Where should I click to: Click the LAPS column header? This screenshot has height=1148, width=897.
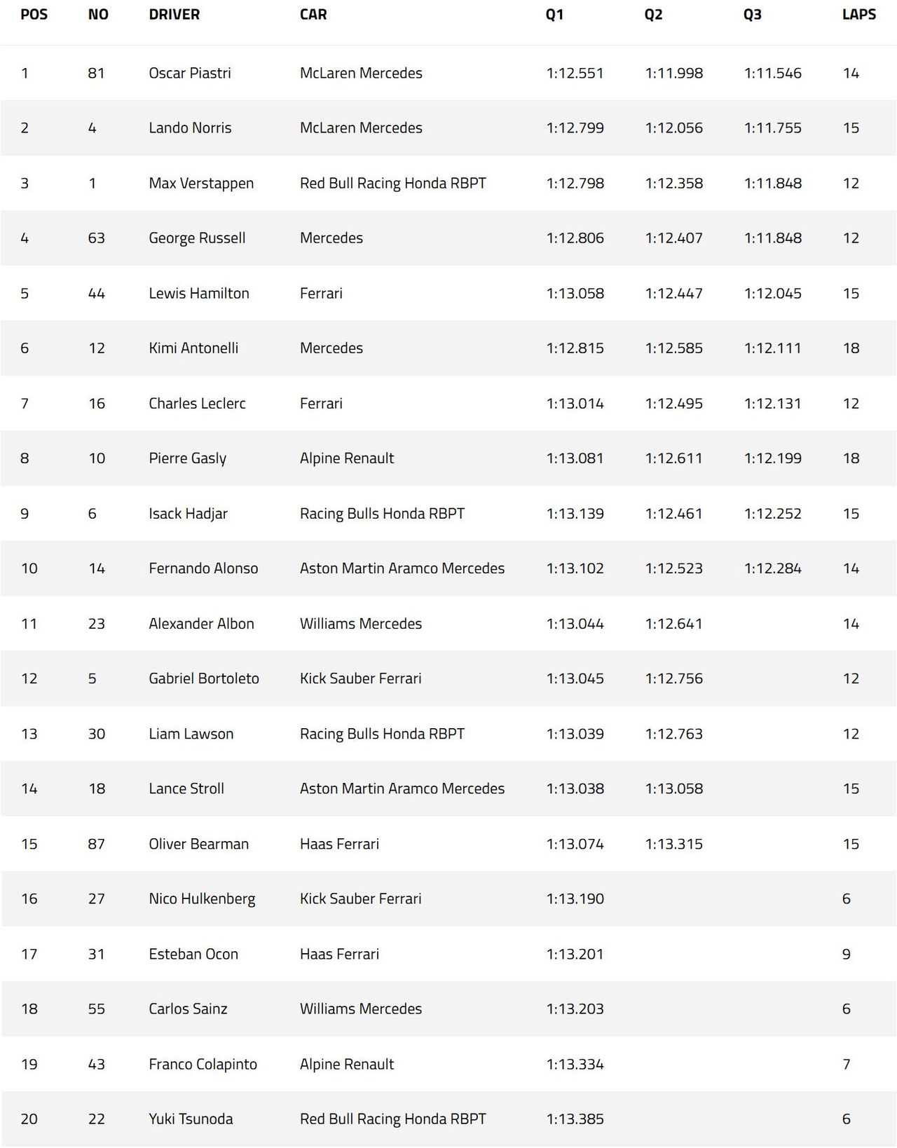coord(858,15)
